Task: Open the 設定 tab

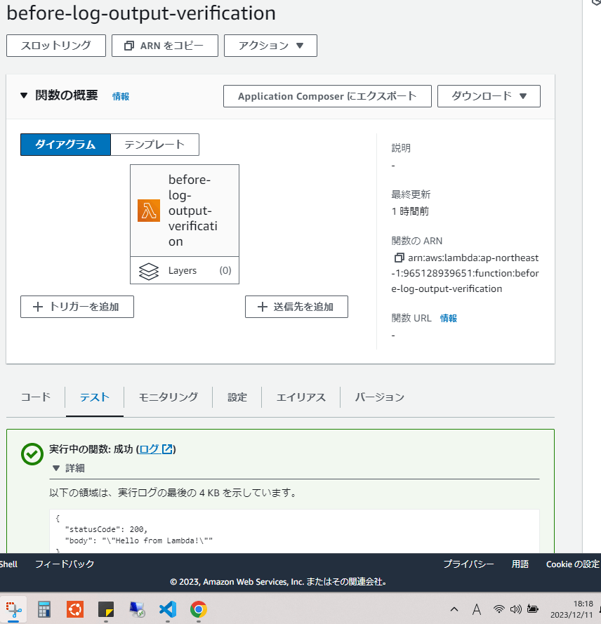Action: pyautogui.click(x=237, y=397)
